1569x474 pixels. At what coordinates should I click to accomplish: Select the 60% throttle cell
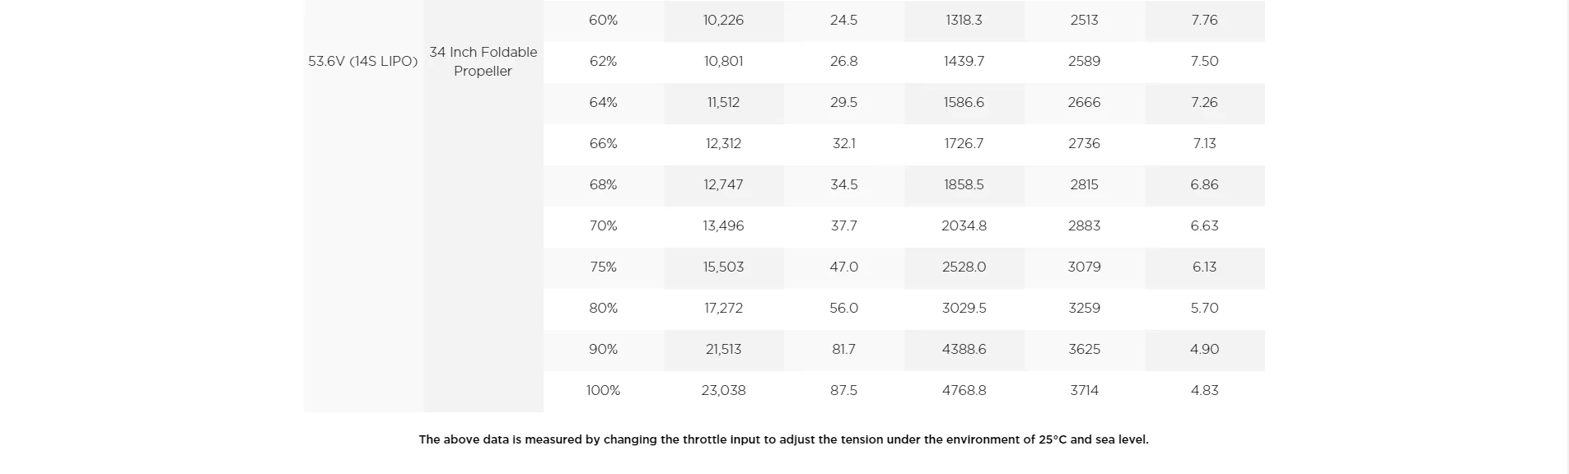point(604,21)
